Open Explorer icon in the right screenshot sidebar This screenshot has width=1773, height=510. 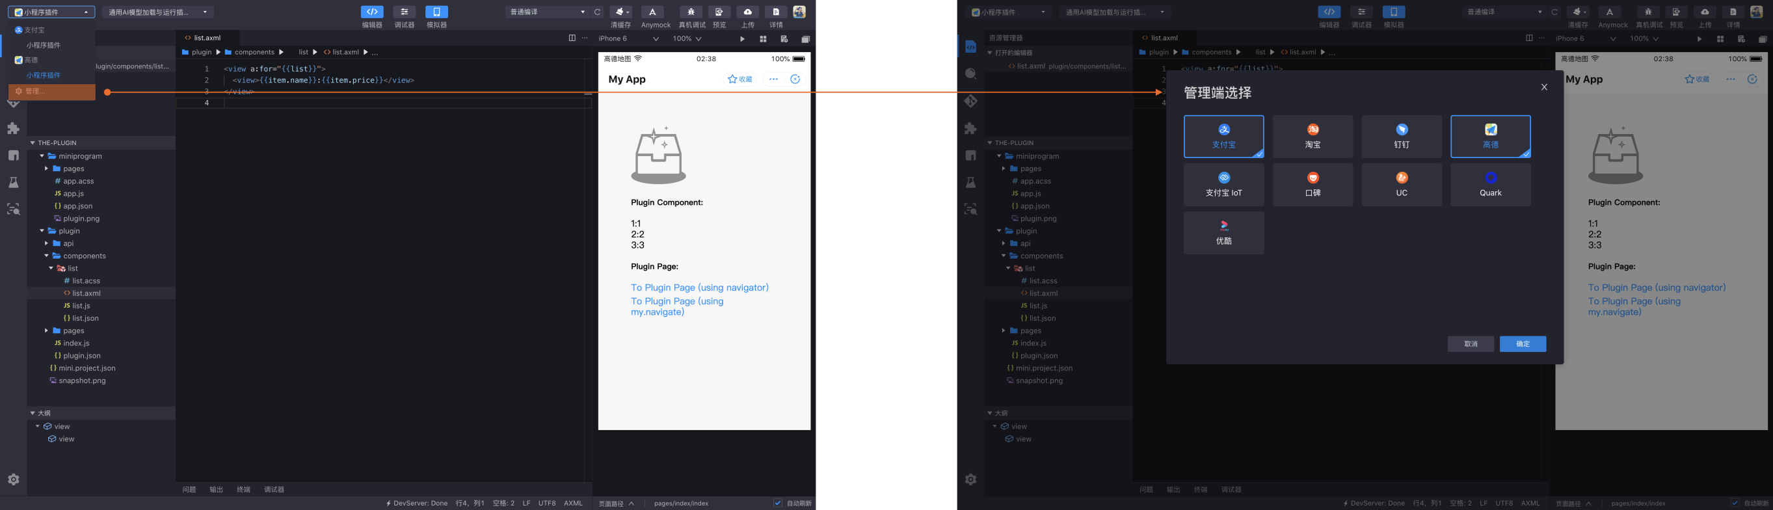click(970, 47)
